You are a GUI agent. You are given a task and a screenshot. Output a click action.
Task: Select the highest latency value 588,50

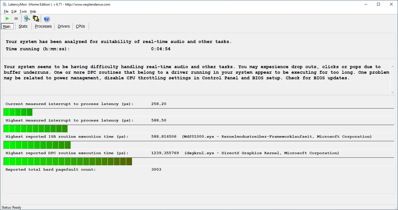point(159,120)
